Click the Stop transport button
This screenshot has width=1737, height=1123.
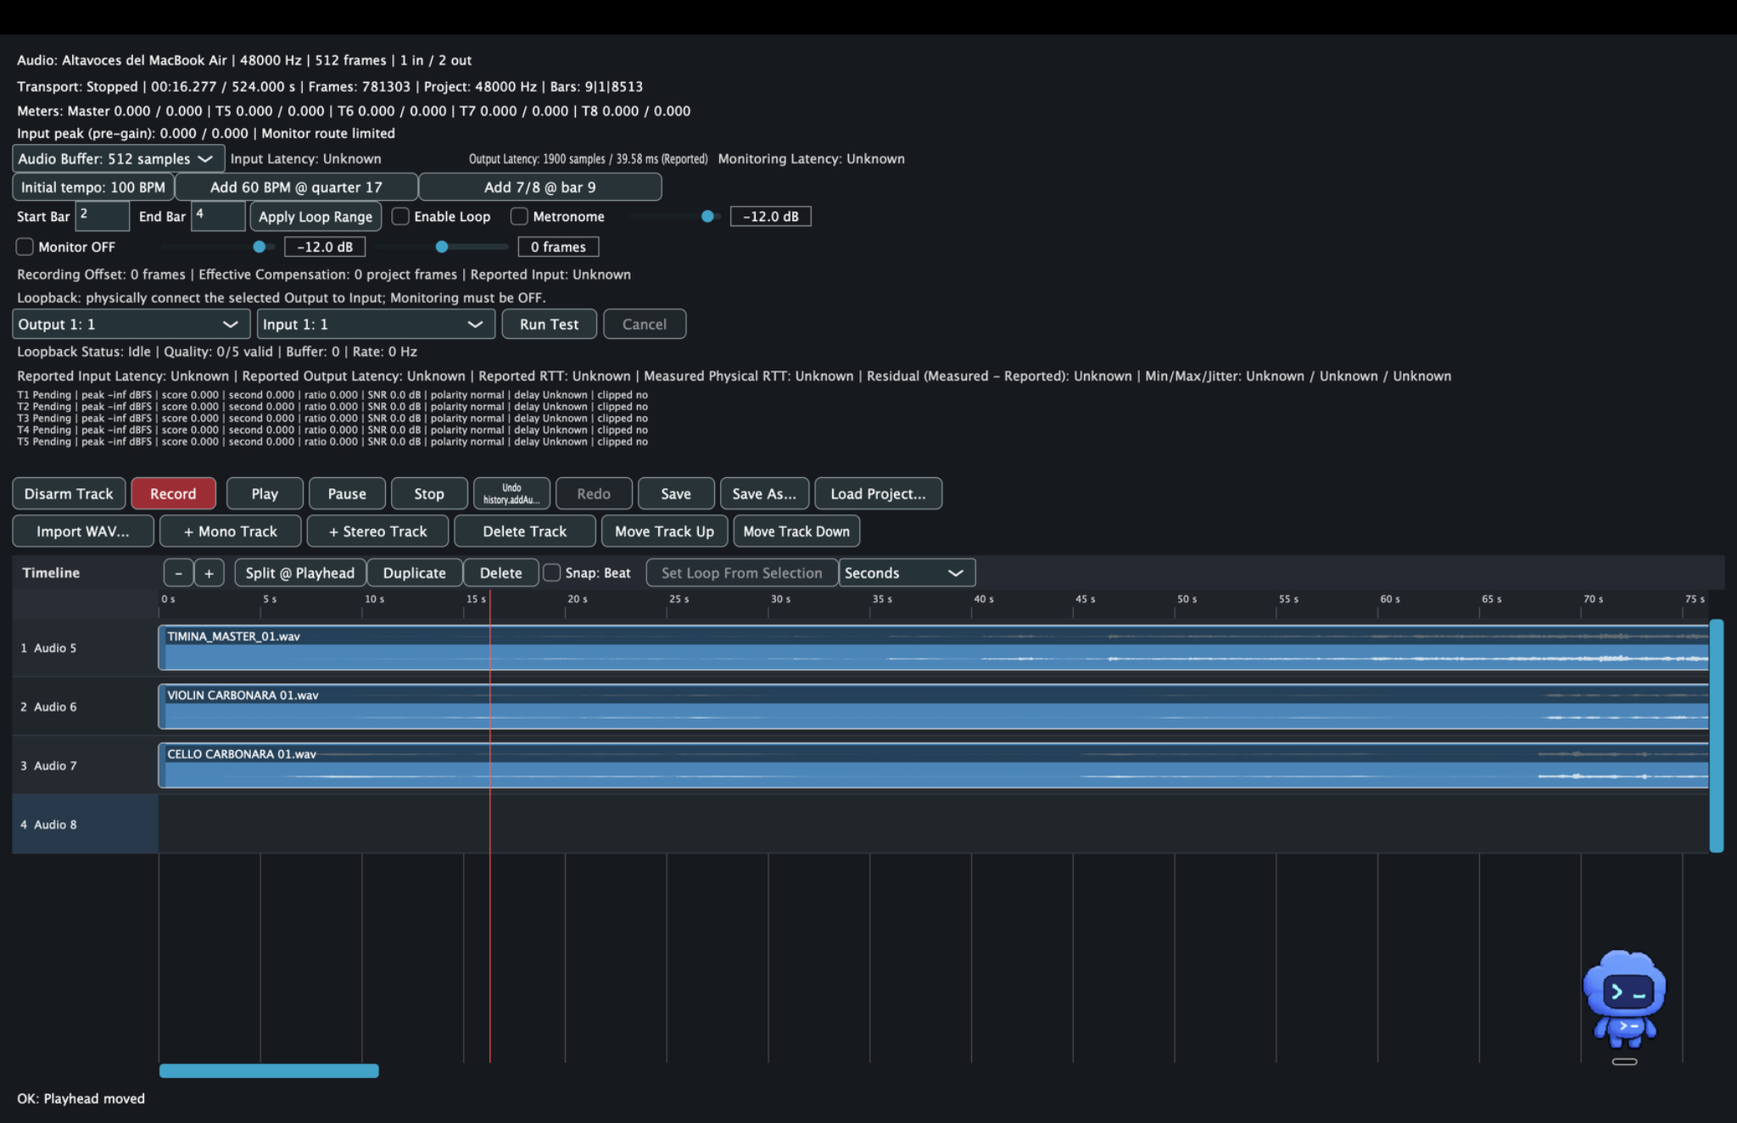(x=429, y=493)
